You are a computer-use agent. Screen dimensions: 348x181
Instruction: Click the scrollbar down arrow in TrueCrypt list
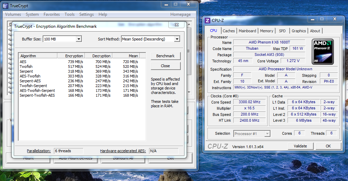tap(189, 92)
